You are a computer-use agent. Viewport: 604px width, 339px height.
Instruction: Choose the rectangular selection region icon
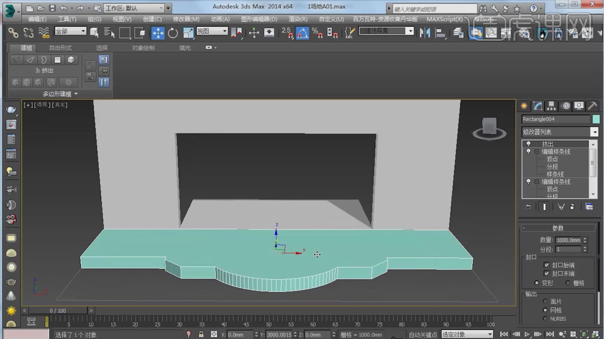(x=125, y=33)
